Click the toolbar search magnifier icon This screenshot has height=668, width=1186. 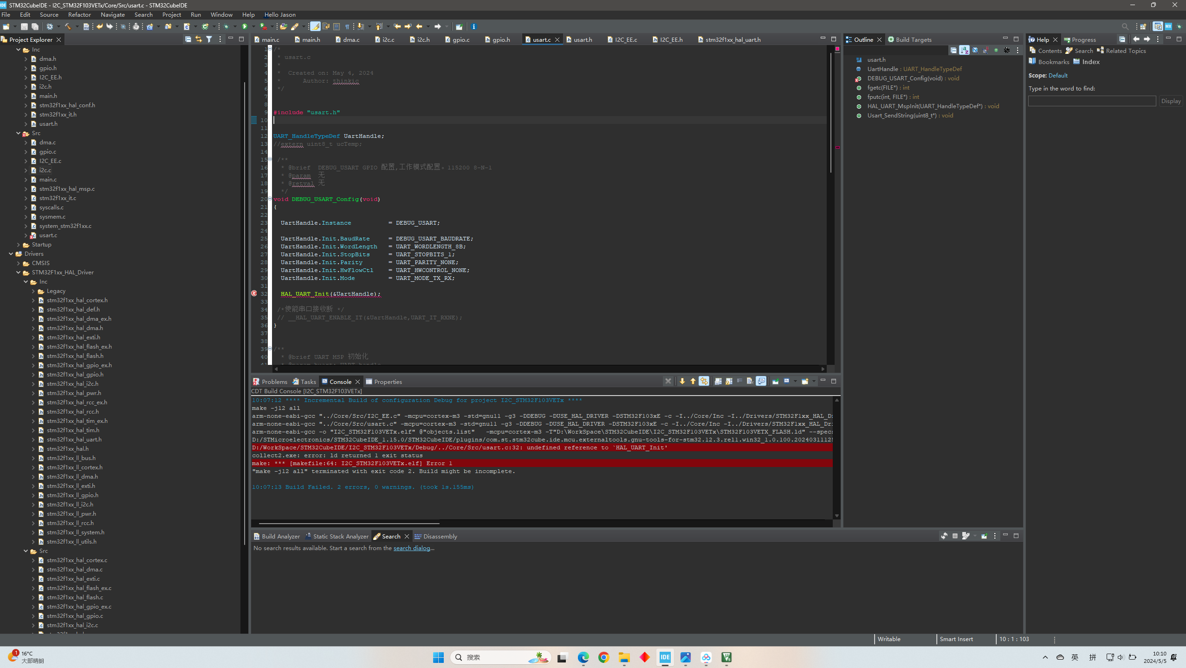click(1125, 26)
